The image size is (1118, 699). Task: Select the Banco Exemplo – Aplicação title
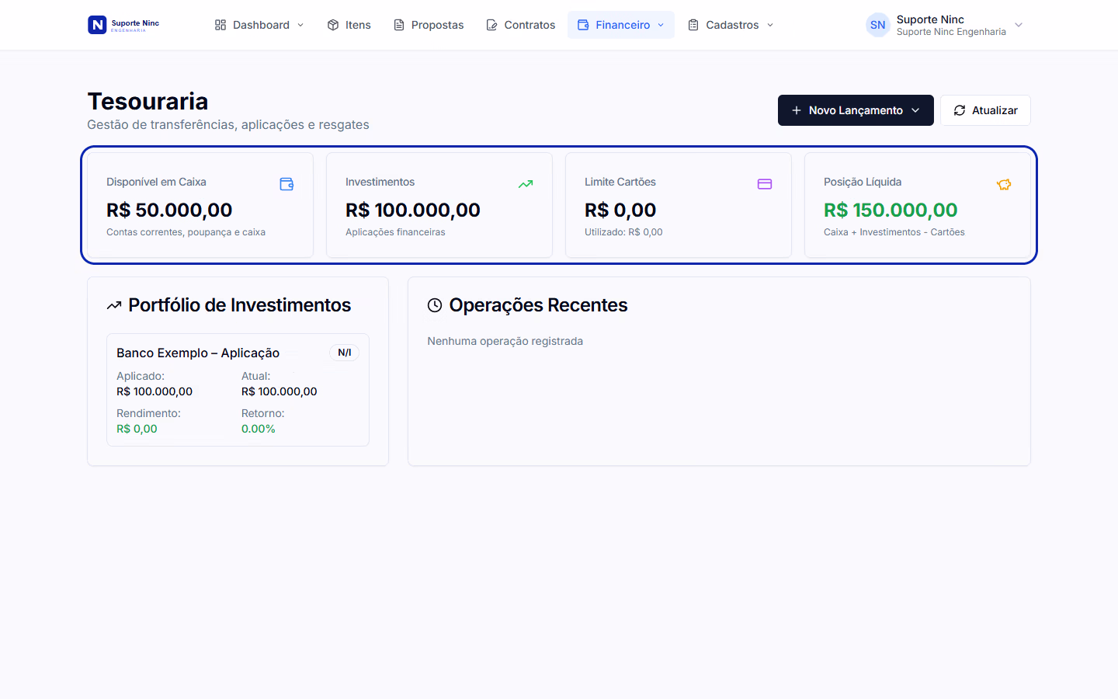pyautogui.click(x=198, y=353)
